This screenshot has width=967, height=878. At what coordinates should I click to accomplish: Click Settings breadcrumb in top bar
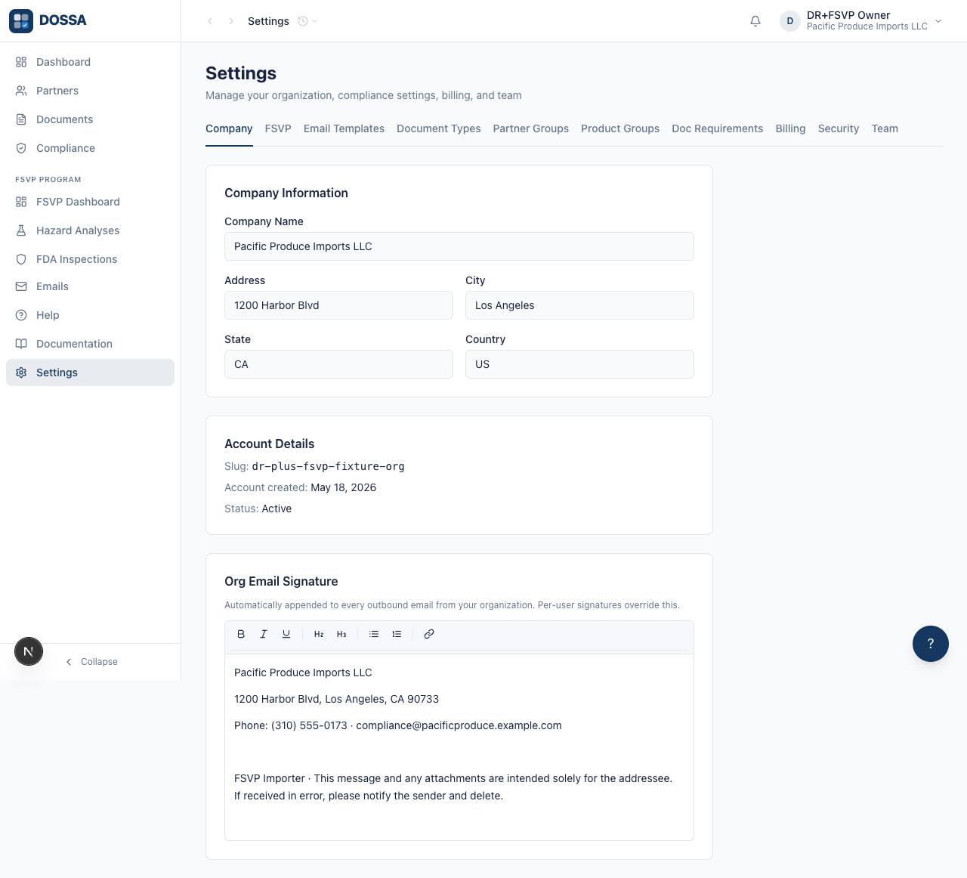268,21
